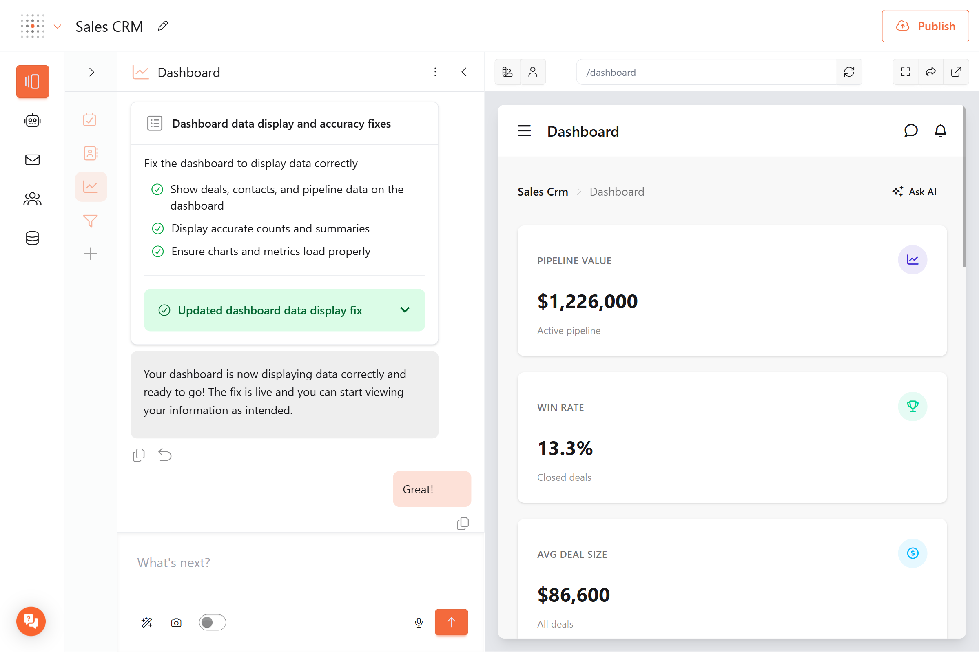Expand 'Updated dashboard data display fix' chevron
Screen dimensions: 979x652
tap(405, 310)
